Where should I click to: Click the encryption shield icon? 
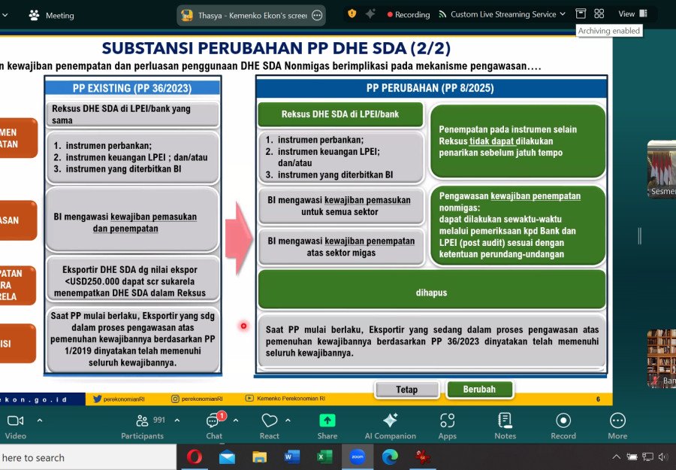tap(352, 14)
